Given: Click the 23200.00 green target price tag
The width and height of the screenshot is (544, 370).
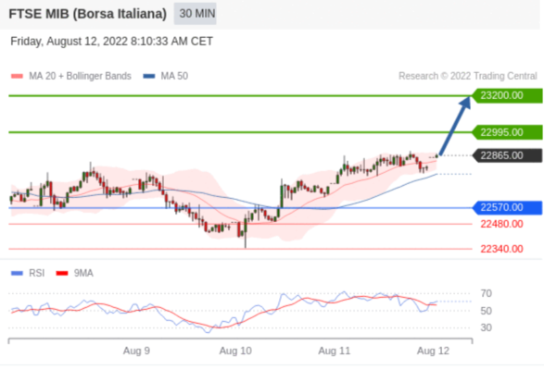Looking at the screenshot, I should point(507,95).
